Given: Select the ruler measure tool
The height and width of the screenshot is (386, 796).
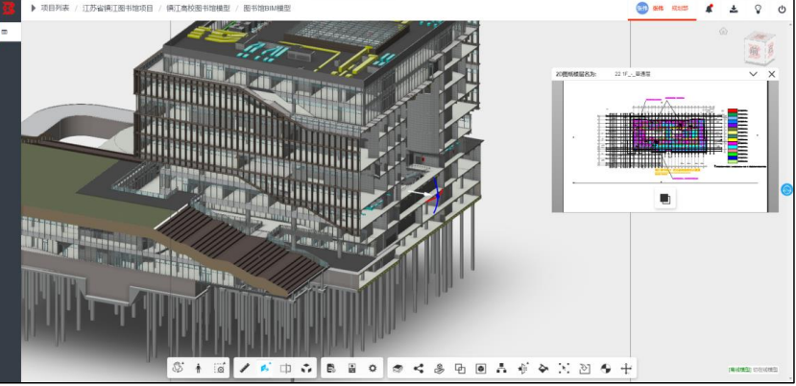Looking at the screenshot, I should click(245, 368).
